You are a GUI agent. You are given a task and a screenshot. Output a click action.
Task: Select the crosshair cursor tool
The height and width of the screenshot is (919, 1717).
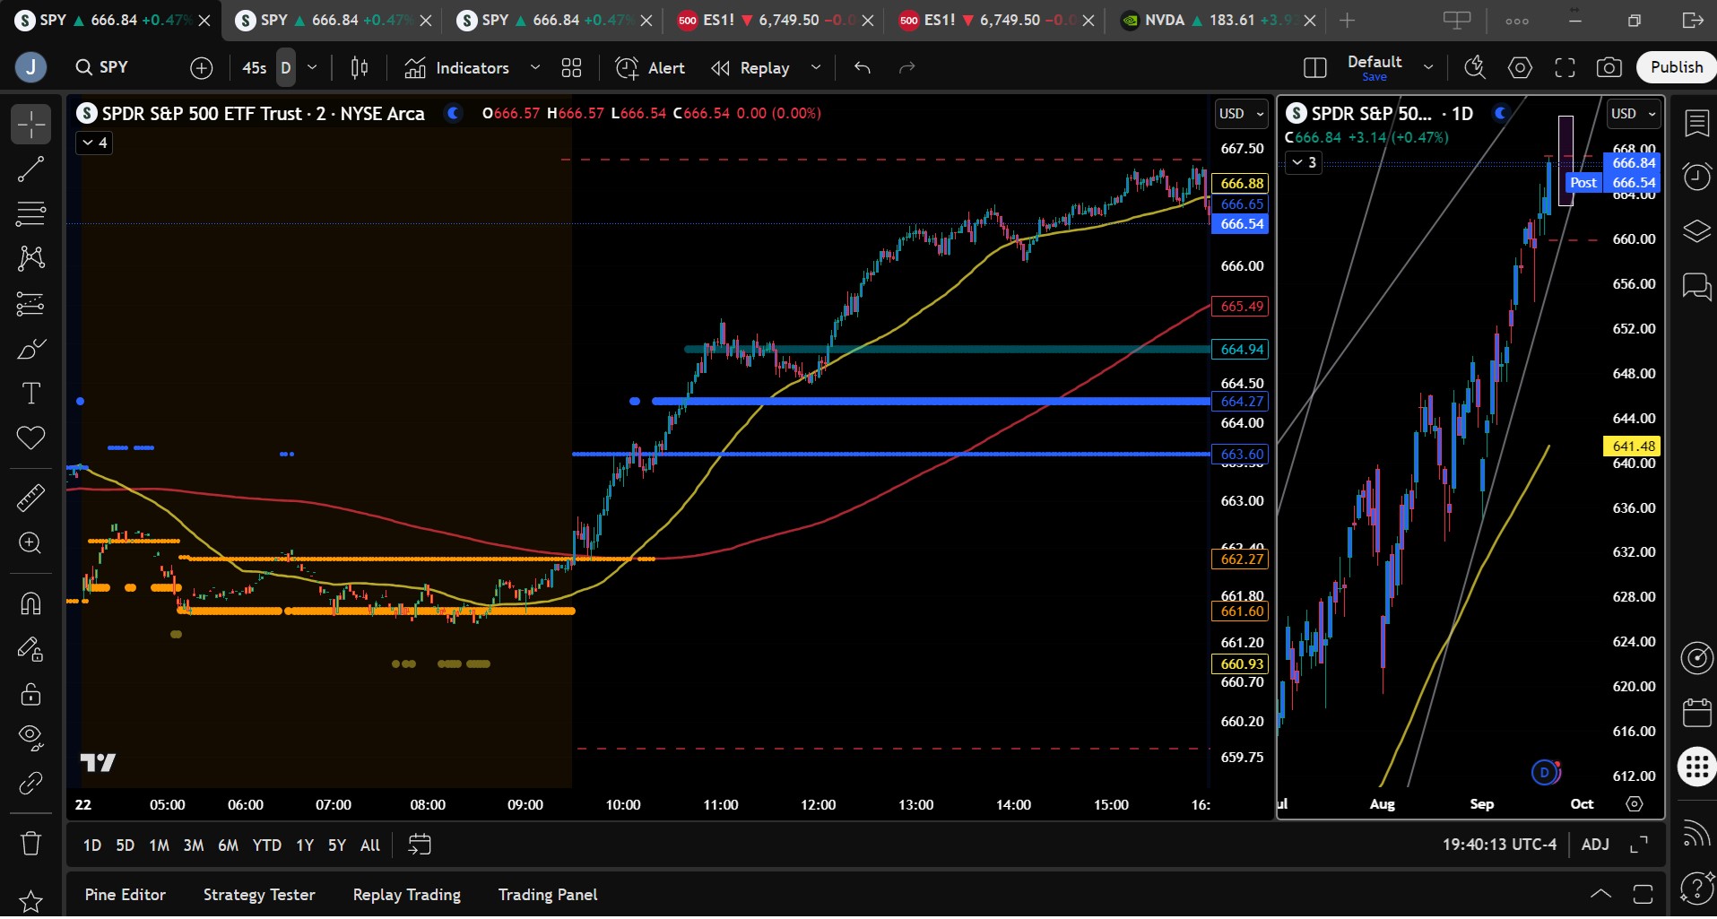pyautogui.click(x=30, y=124)
